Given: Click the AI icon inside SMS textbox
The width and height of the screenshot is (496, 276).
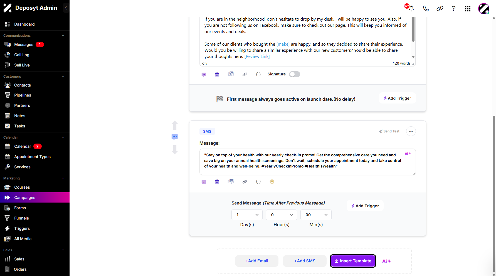Looking at the screenshot, I should point(408,154).
